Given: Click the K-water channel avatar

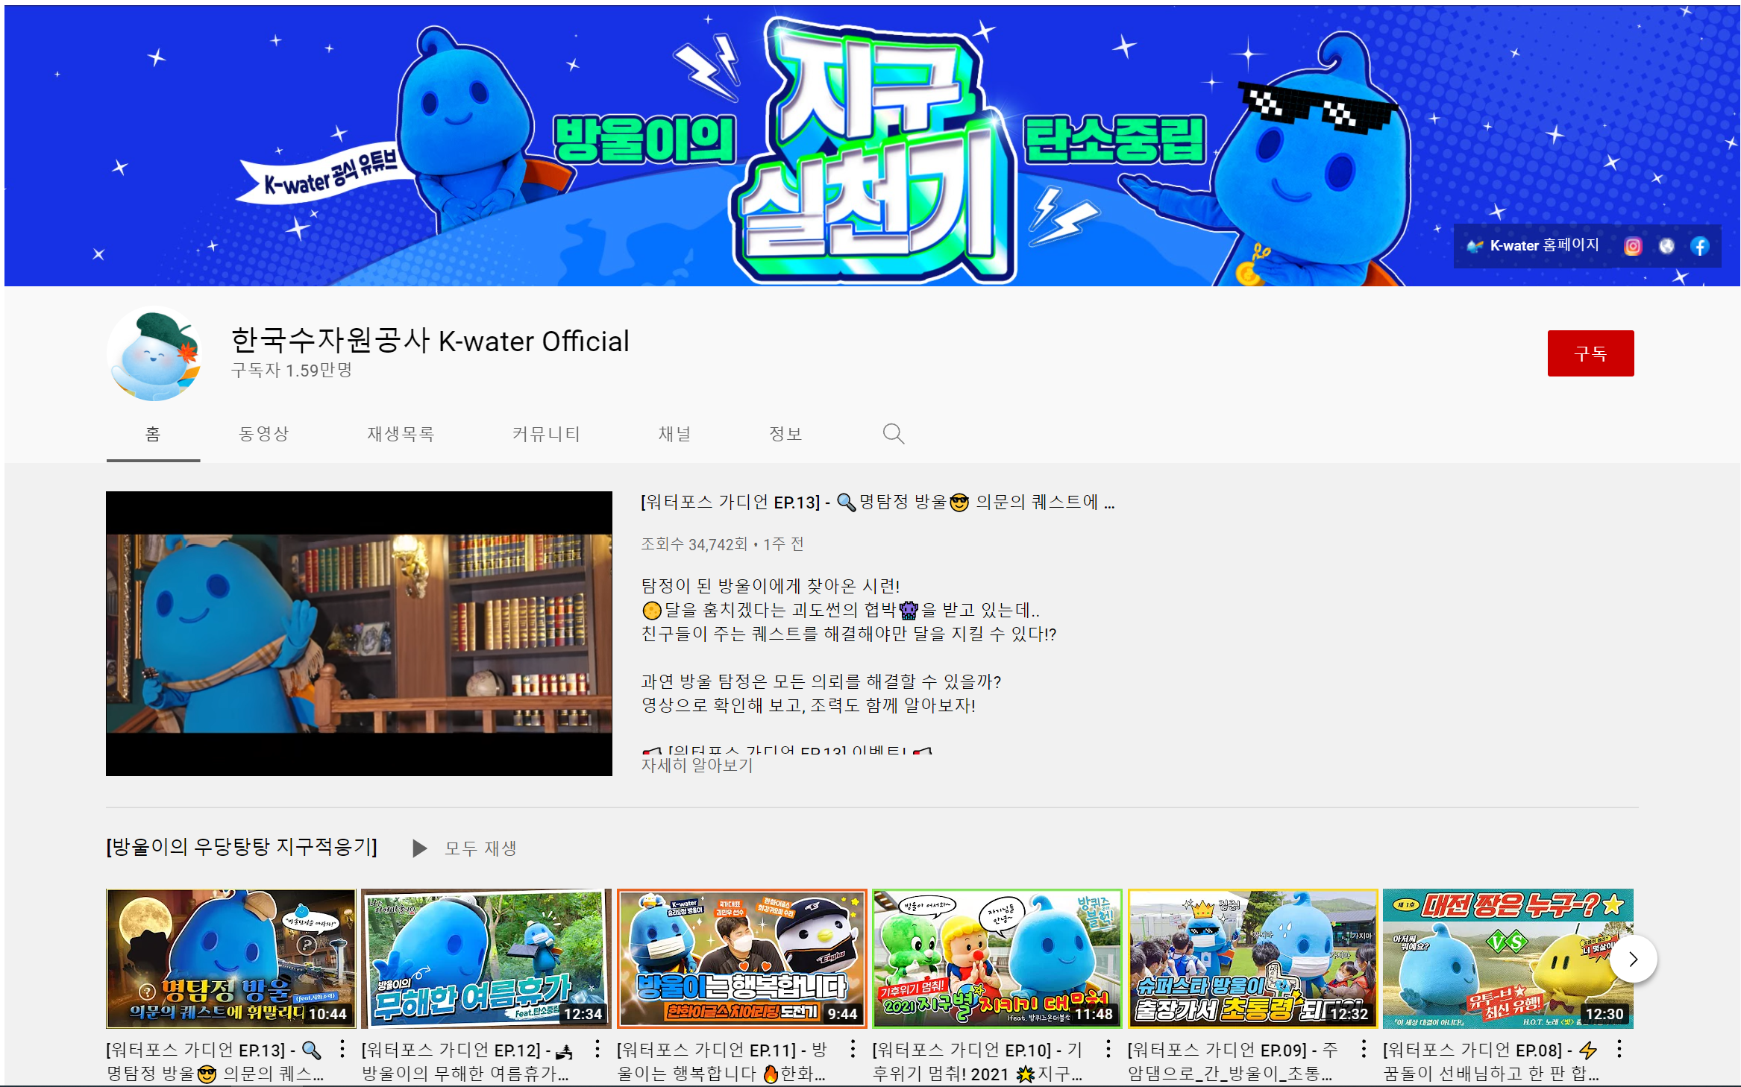Looking at the screenshot, I should pos(154,353).
